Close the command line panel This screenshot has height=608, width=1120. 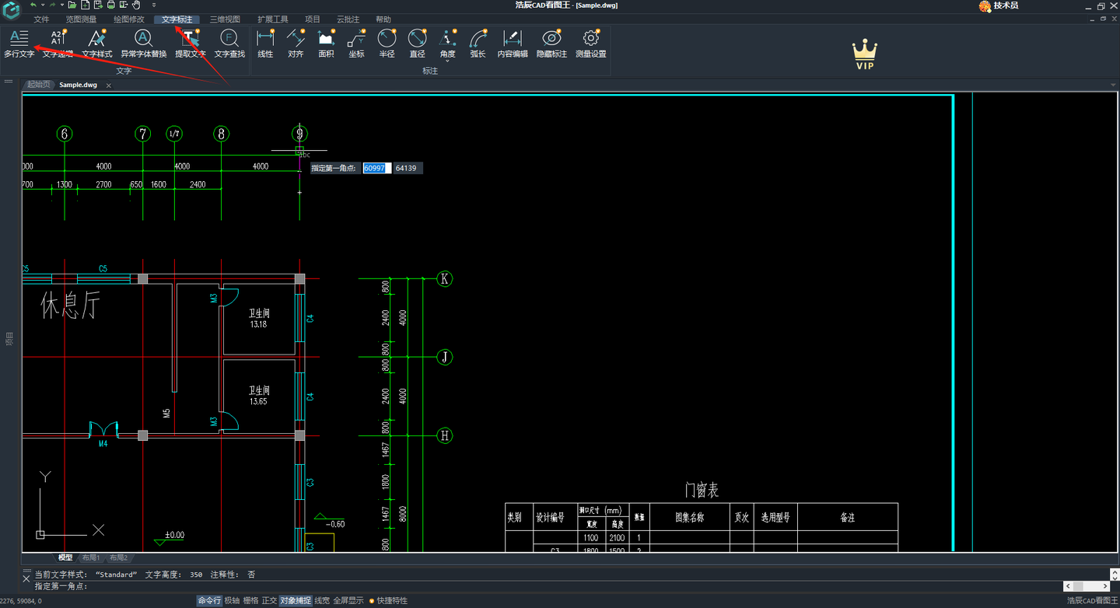coord(26,578)
